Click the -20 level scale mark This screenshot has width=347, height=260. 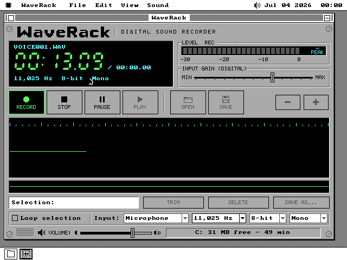click(x=224, y=60)
